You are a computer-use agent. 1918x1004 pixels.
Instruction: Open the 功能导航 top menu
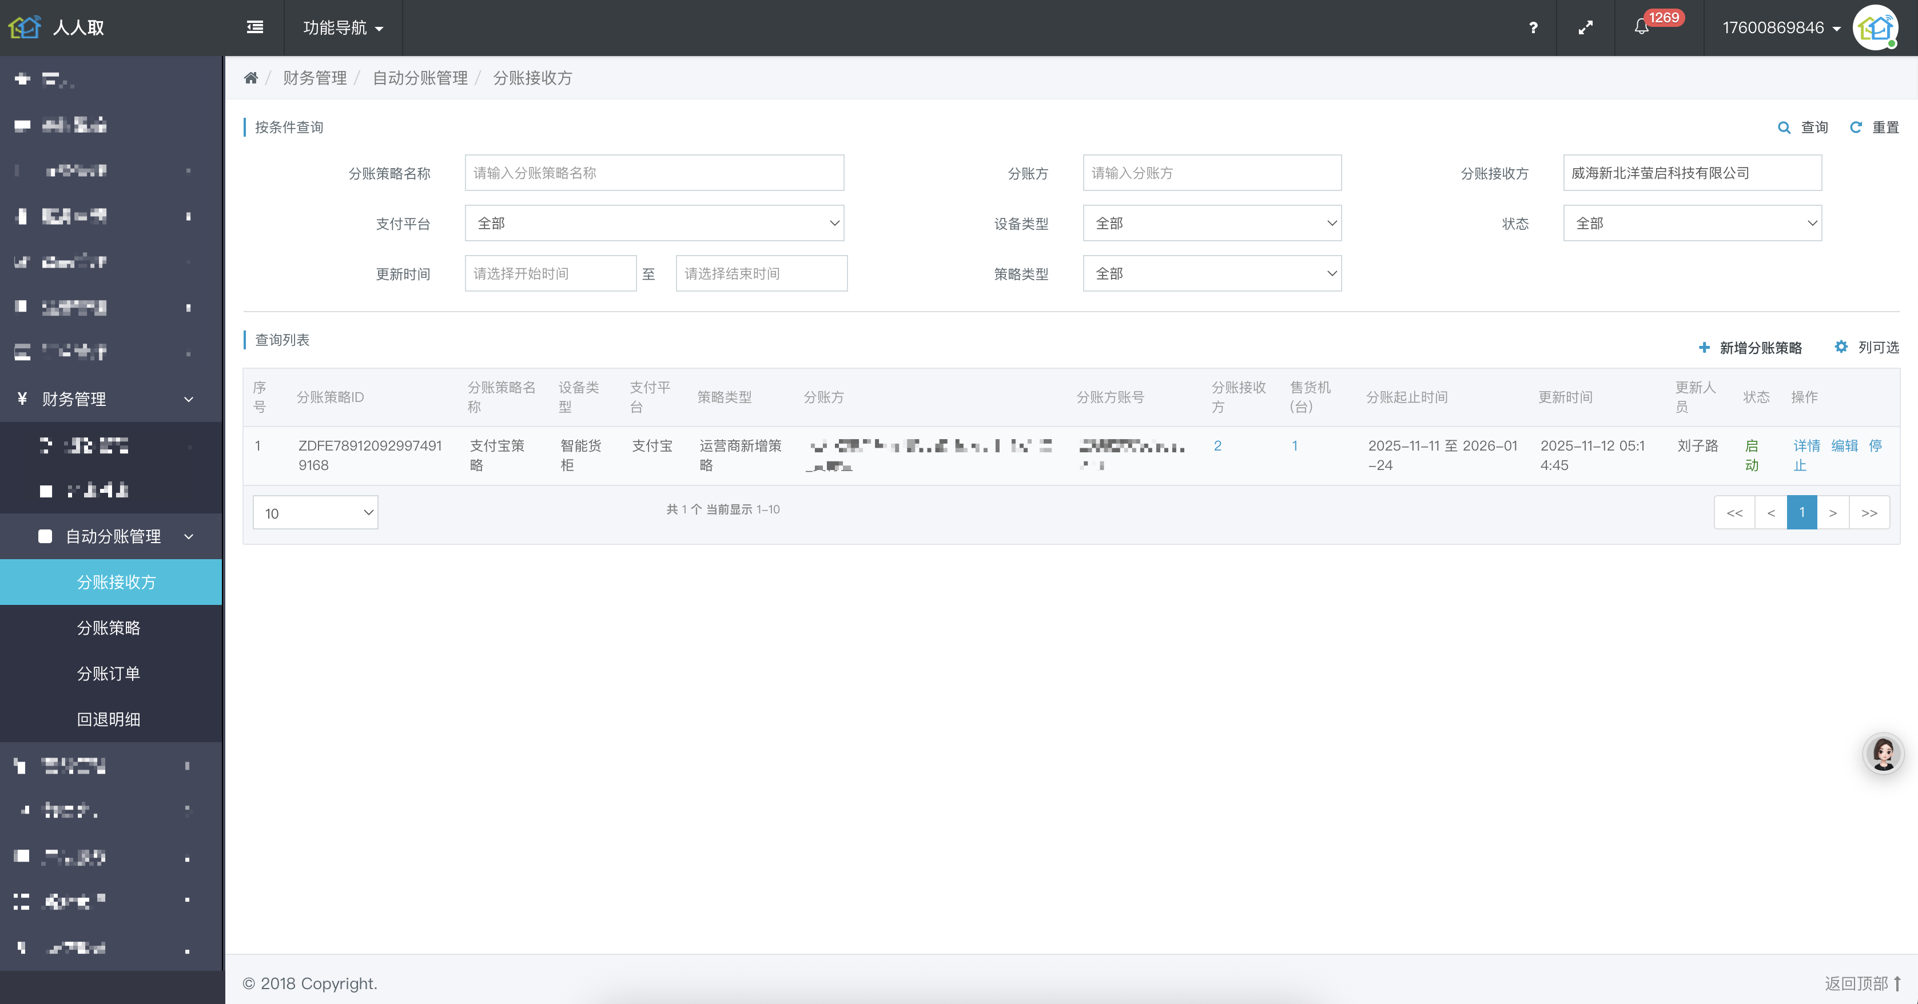(343, 27)
